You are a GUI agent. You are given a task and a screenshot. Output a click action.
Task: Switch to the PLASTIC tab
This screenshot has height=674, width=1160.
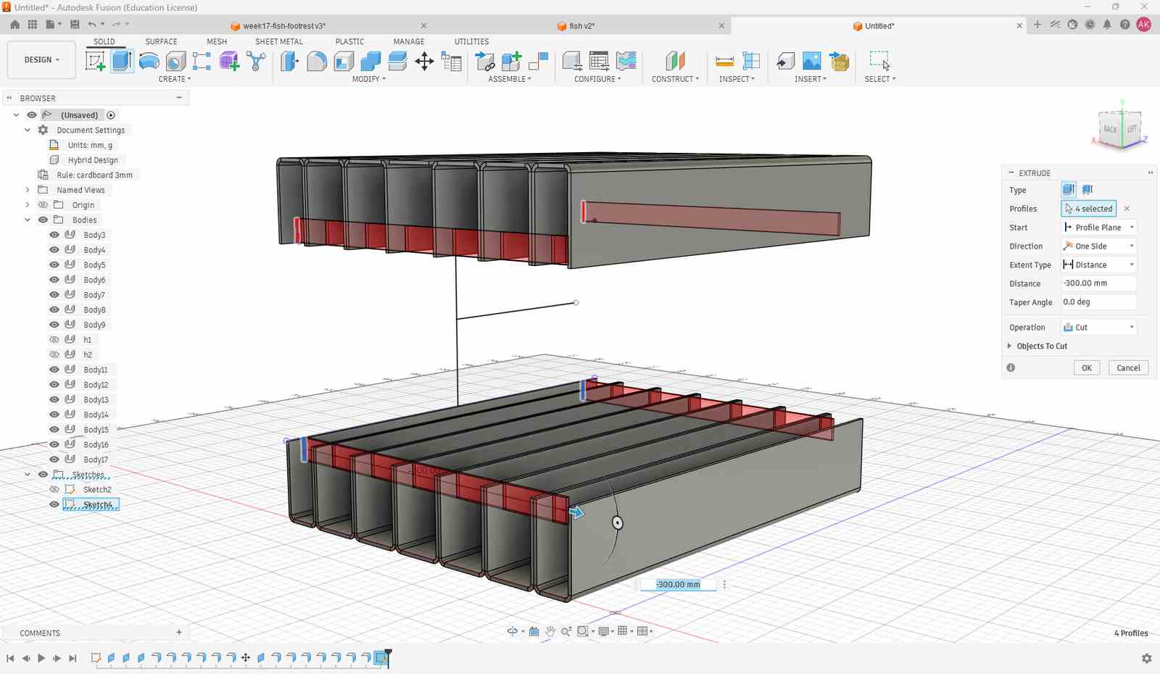tap(349, 41)
